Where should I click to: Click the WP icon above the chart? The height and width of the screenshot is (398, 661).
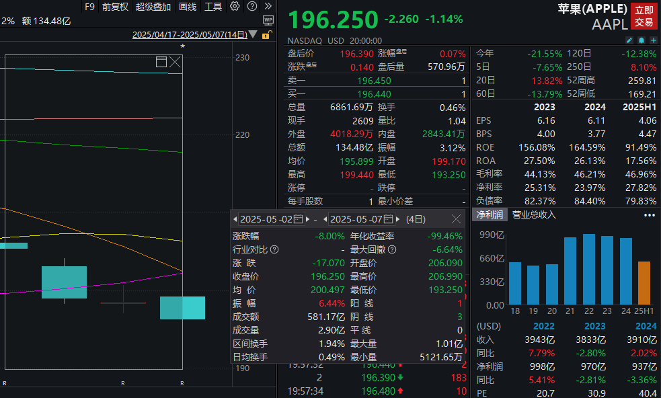click(x=268, y=20)
